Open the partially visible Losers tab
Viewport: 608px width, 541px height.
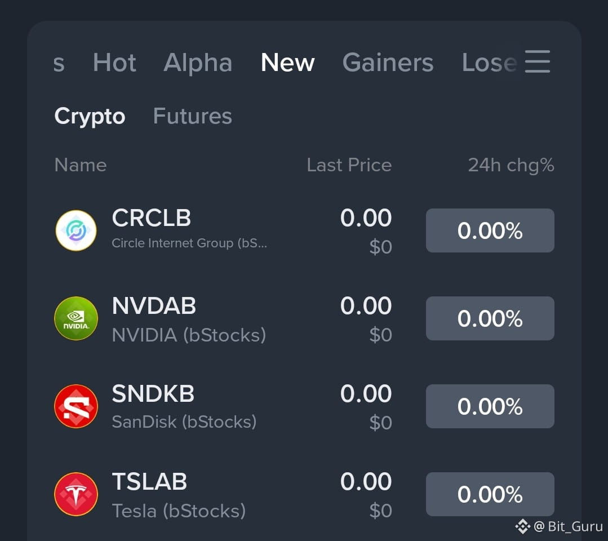click(x=489, y=63)
